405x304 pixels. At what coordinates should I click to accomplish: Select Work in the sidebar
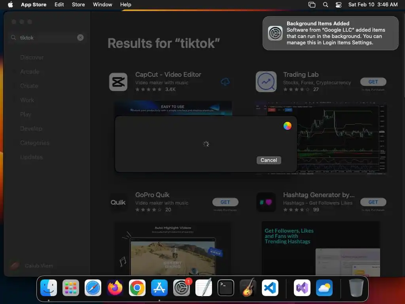(27, 100)
